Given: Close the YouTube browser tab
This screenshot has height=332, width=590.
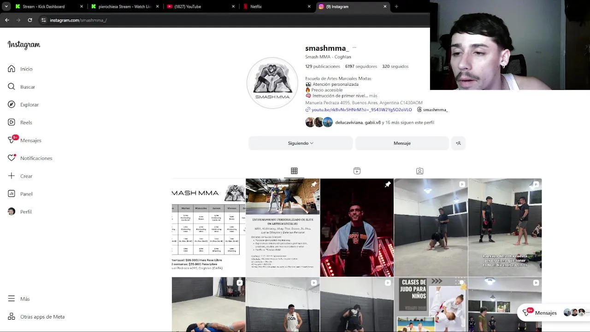Looking at the screenshot, I should (x=233, y=6).
